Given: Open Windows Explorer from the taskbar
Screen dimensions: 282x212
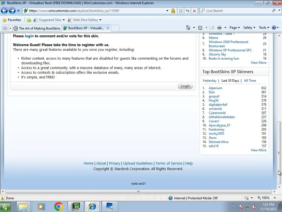Looking at the screenshot, I should click(x=23, y=206).
